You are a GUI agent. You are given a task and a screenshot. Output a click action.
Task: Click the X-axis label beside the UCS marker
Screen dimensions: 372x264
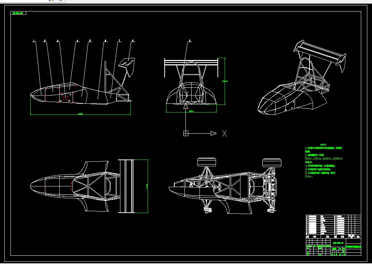[x=224, y=134]
